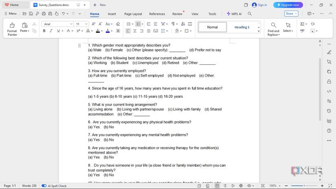This screenshot has height=189, width=336.
Task: Click the font color red A icon
Action: [x=108, y=31]
